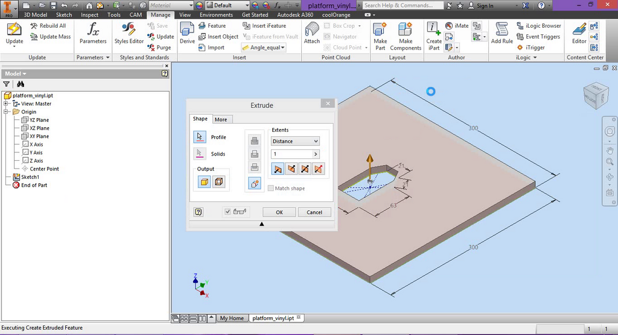Image resolution: width=618 pixels, height=335 pixels.
Task: Click the browser filter funnel icon
Action: click(x=6, y=84)
